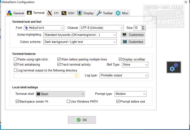Expand the Syntax highlighting dropdown

click(x=80, y=35)
